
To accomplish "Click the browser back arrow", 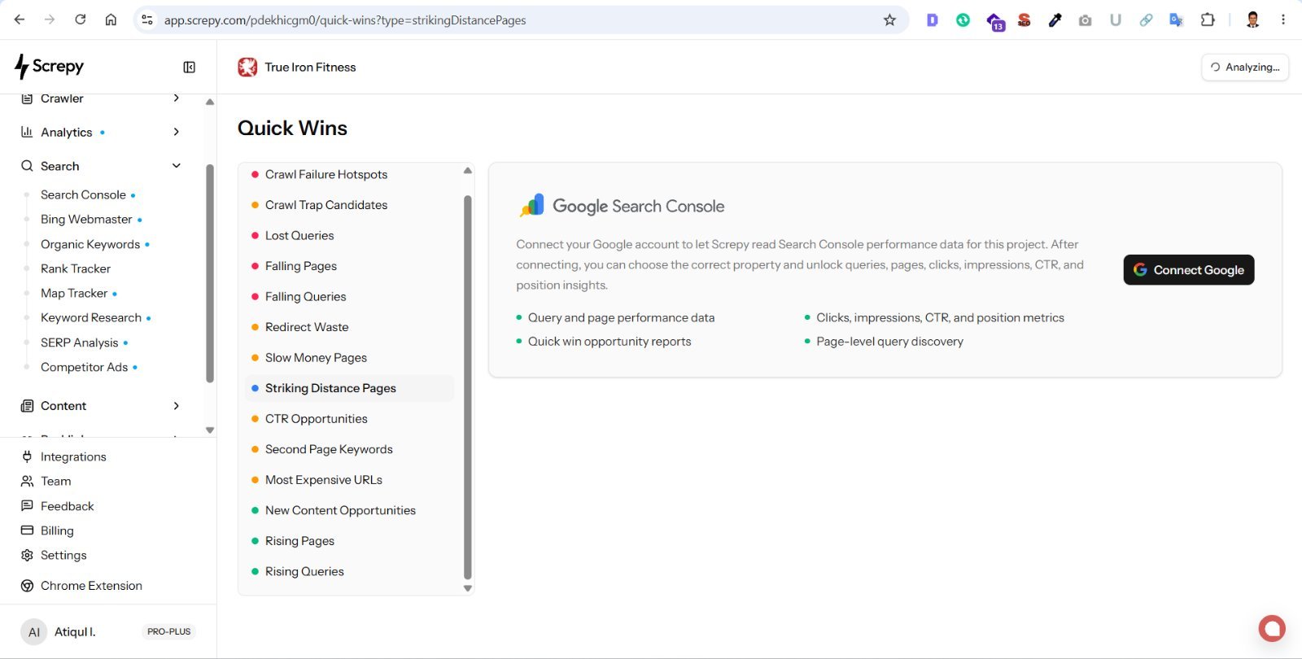I will (x=20, y=20).
